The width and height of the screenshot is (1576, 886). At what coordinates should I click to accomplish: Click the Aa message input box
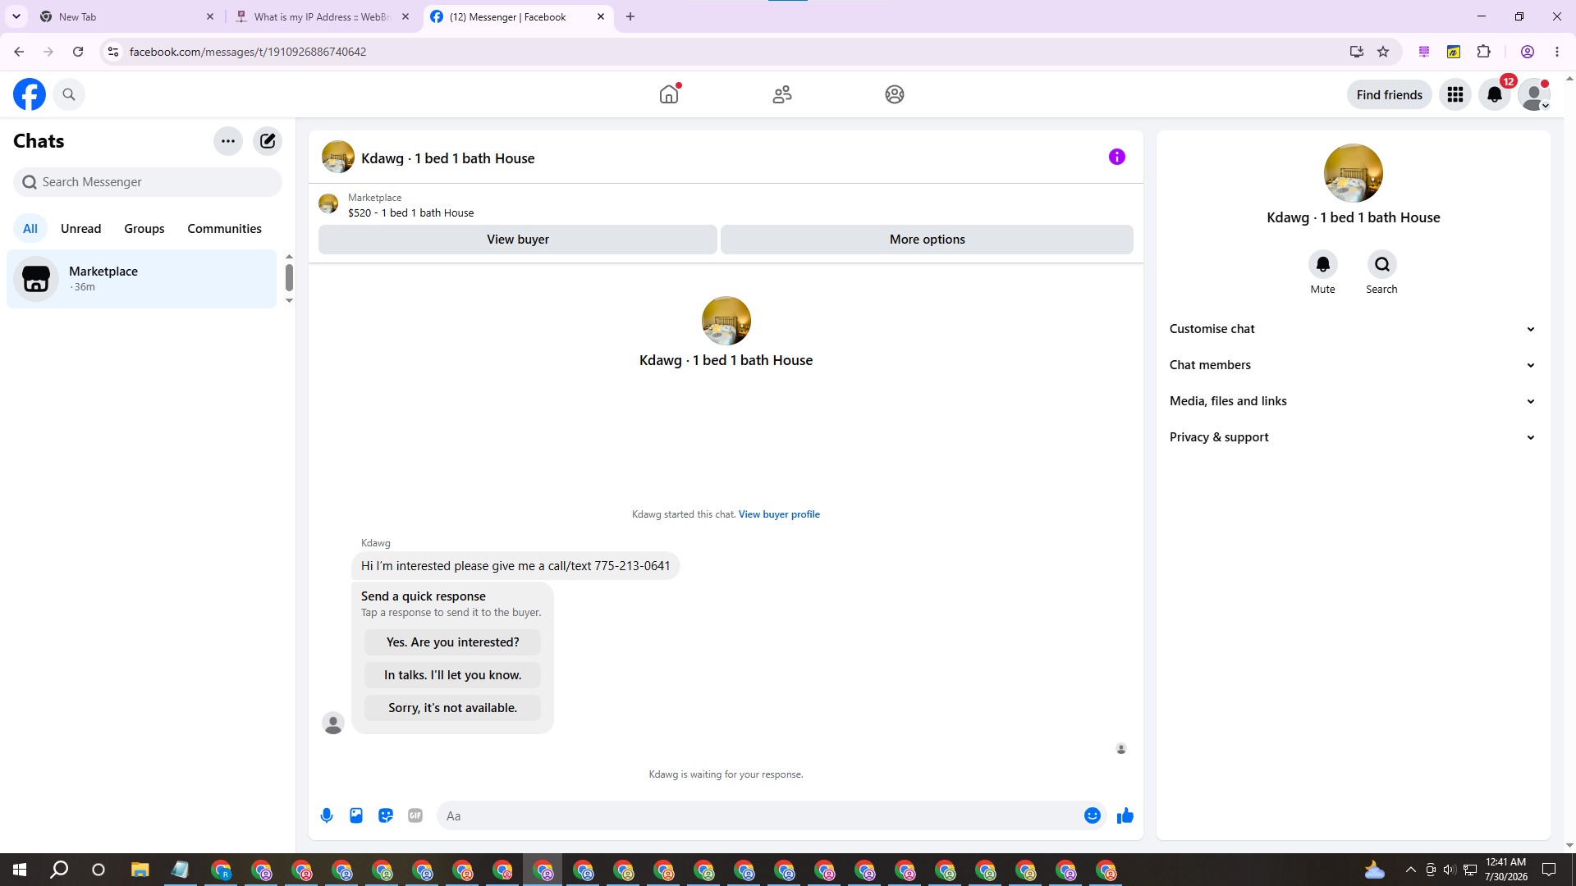pos(759,815)
